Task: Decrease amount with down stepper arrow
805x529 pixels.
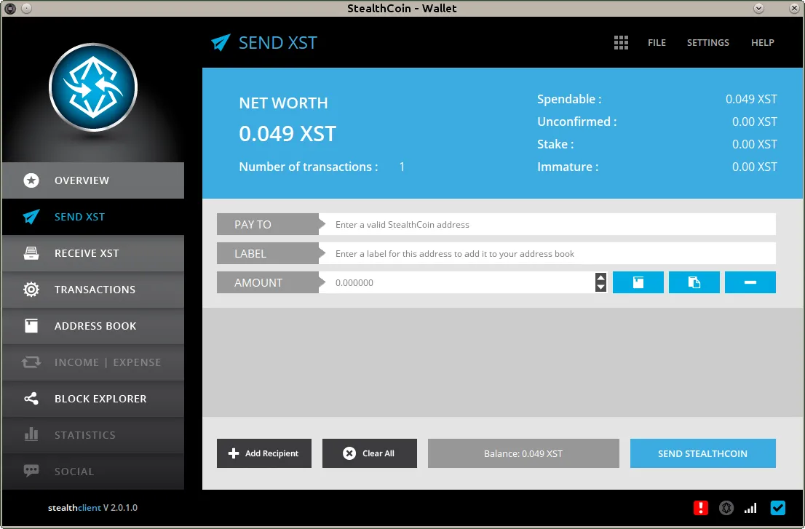Action: point(600,287)
